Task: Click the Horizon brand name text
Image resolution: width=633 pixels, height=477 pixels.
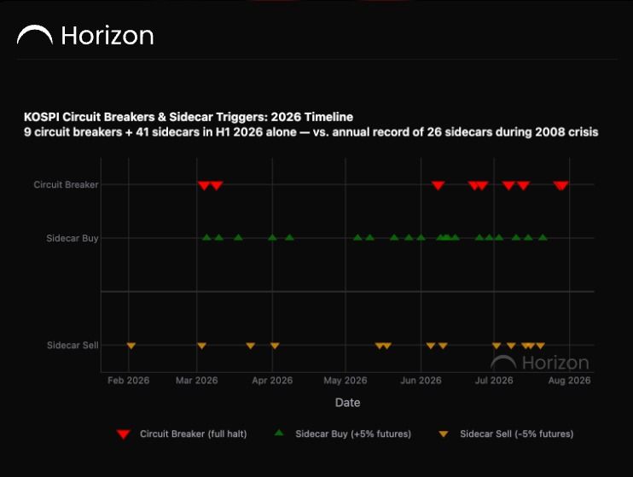Action: tap(107, 36)
